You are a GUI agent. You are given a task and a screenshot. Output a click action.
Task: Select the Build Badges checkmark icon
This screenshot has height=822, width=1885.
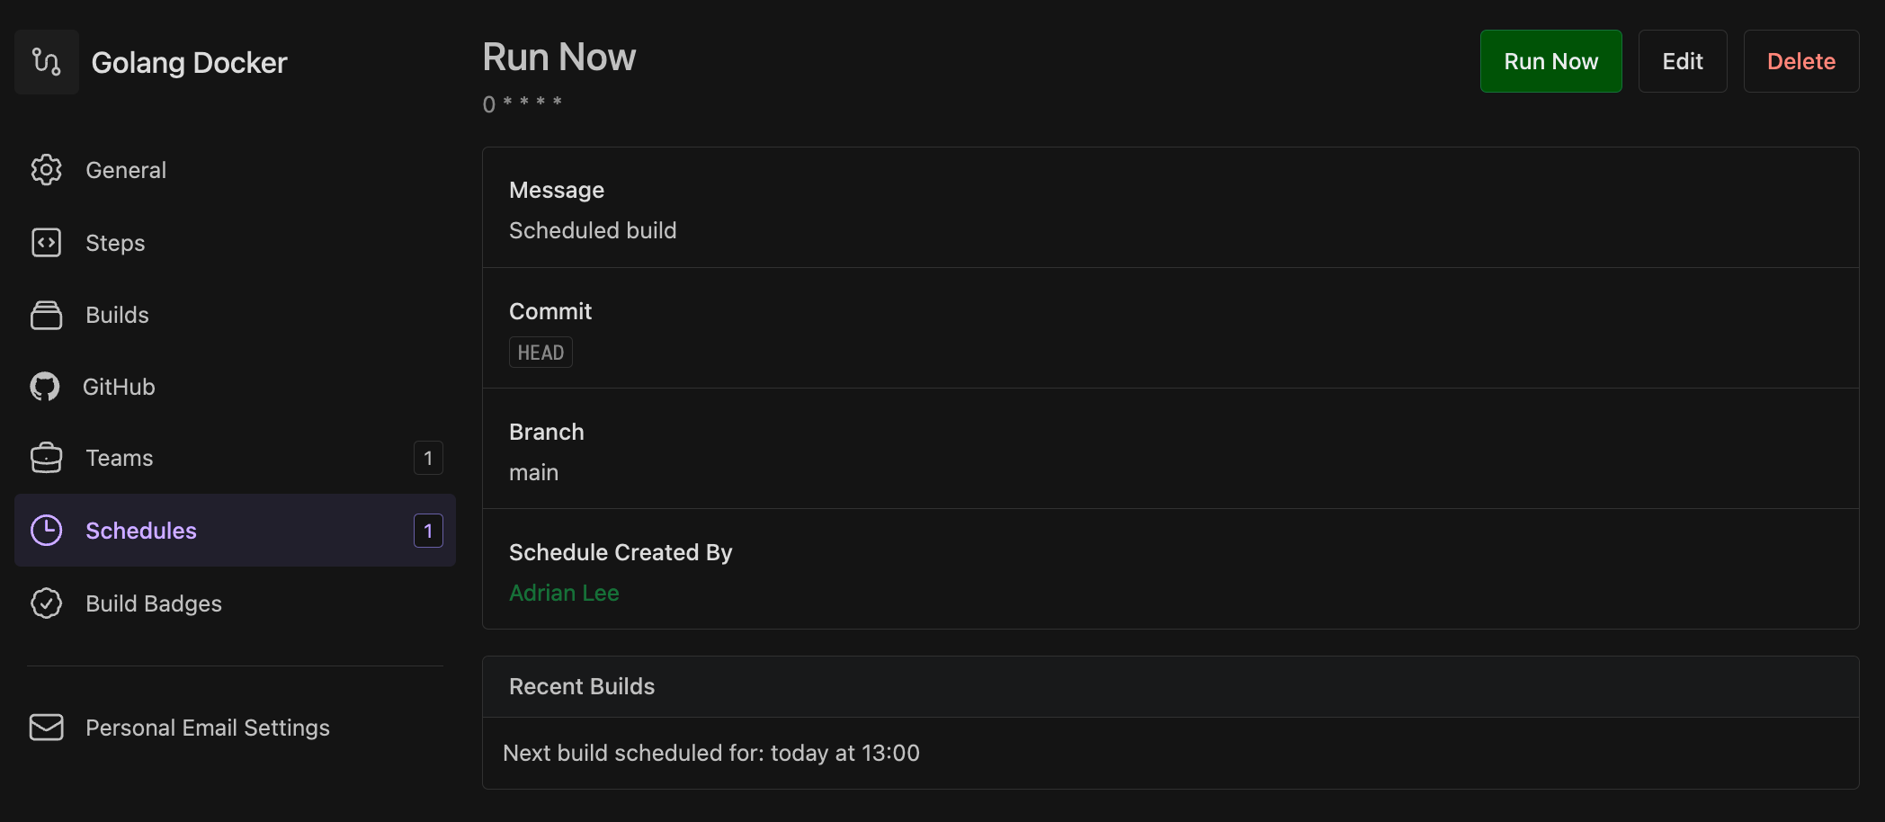pyautogui.click(x=46, y=603)
